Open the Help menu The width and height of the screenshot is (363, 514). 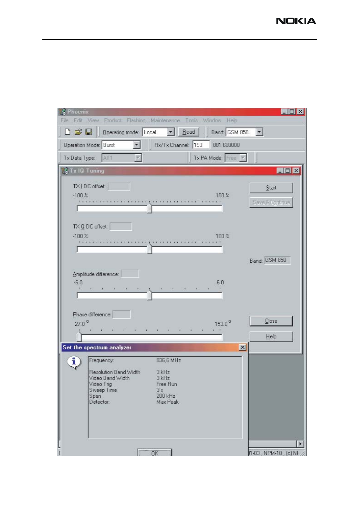pos(232,120)
